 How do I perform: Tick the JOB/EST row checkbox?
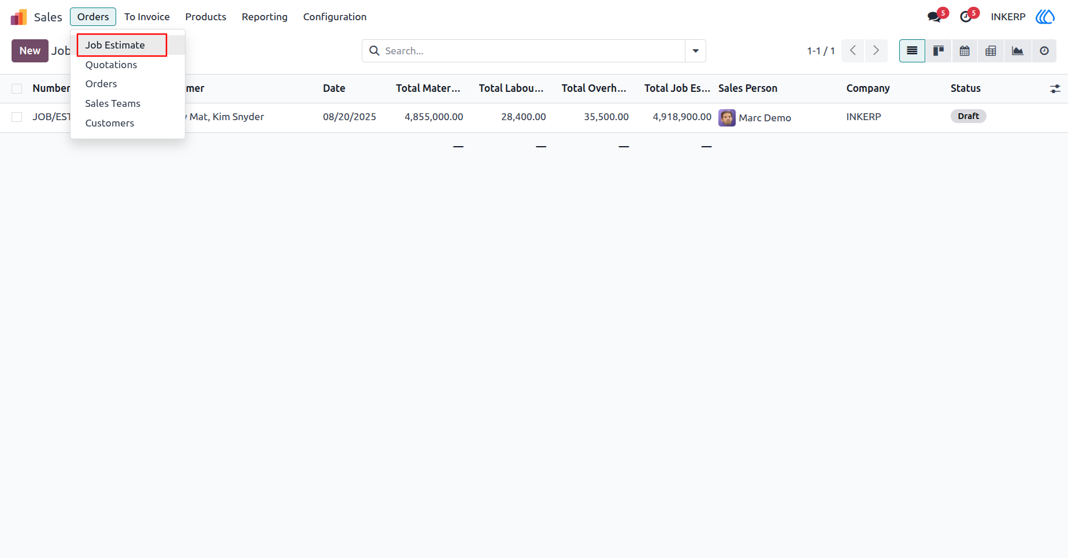pos(17,117)
